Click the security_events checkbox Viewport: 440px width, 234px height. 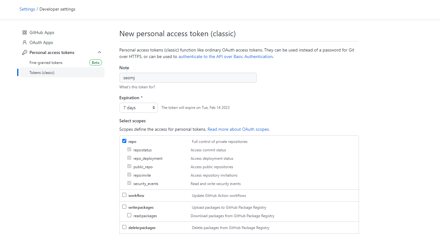(x=129, y=183)
